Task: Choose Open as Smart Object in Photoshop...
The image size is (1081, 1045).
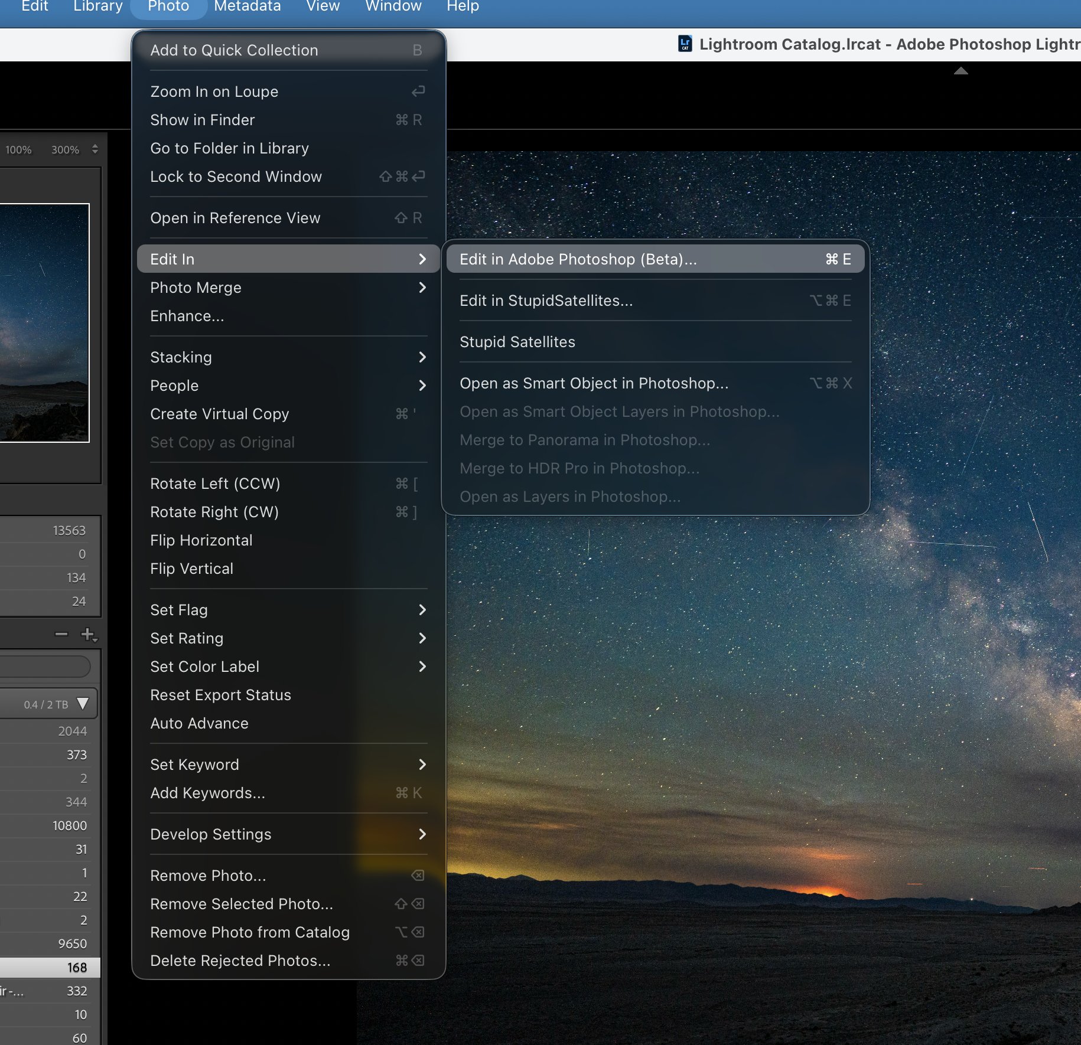Action: coord(655,383)
